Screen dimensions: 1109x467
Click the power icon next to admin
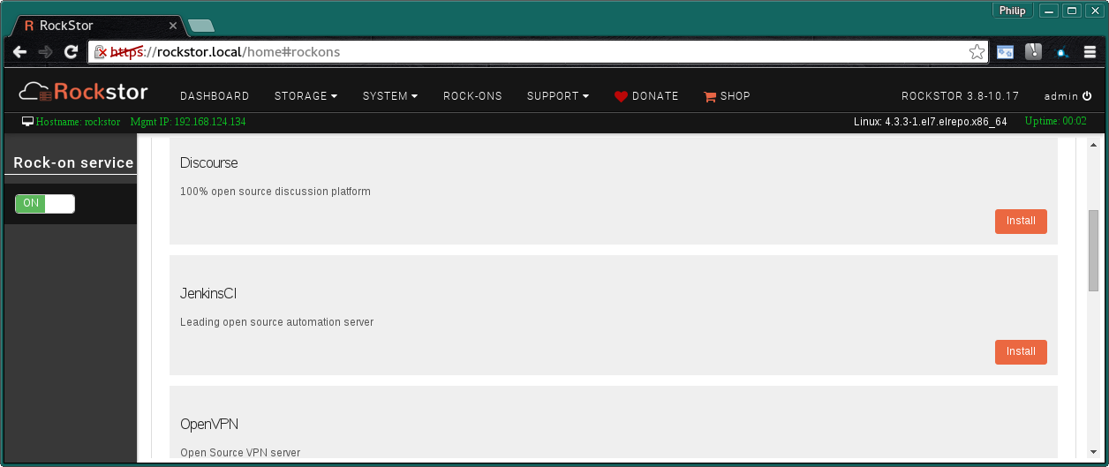1087,96
